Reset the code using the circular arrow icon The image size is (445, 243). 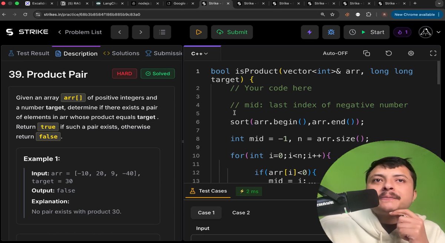coord(389,53)
